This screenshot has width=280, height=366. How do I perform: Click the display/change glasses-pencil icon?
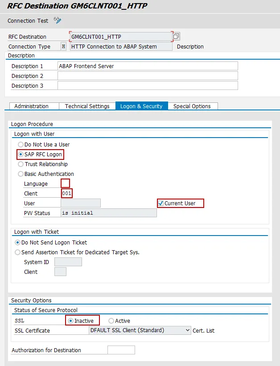[x=57, y=20]
